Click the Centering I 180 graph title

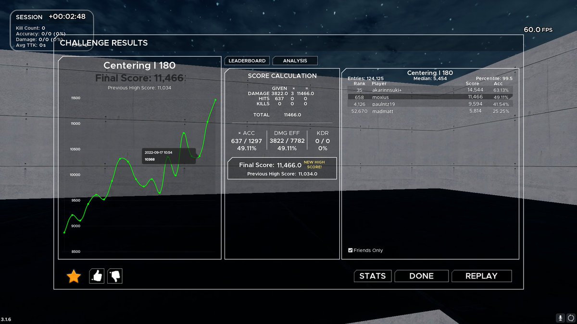tap(139, 65)
